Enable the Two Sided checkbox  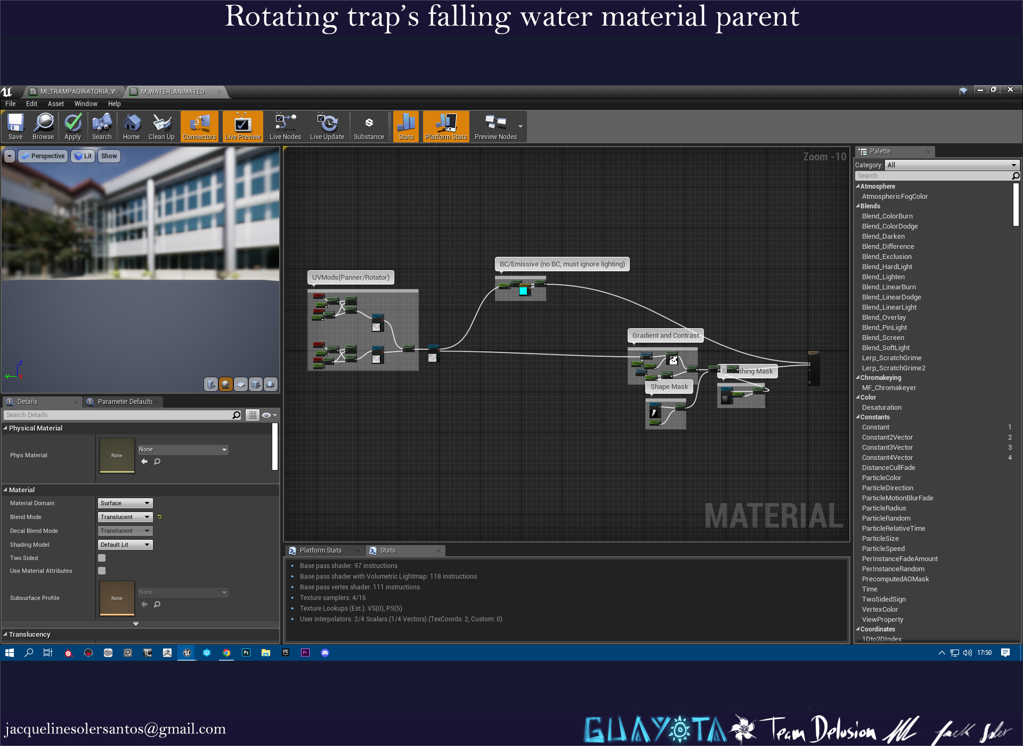pyautogui.click(x=101, y=557)
